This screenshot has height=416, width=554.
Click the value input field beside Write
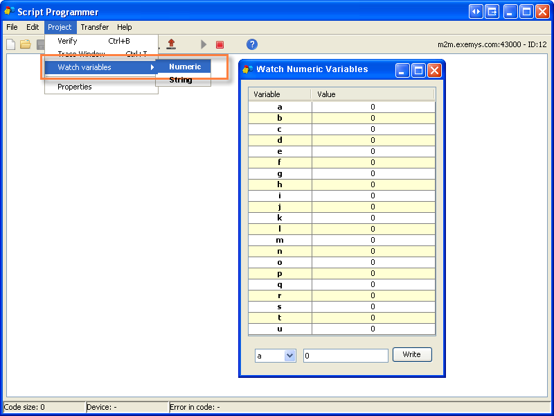pyautogui.click(x=346, y=356)
